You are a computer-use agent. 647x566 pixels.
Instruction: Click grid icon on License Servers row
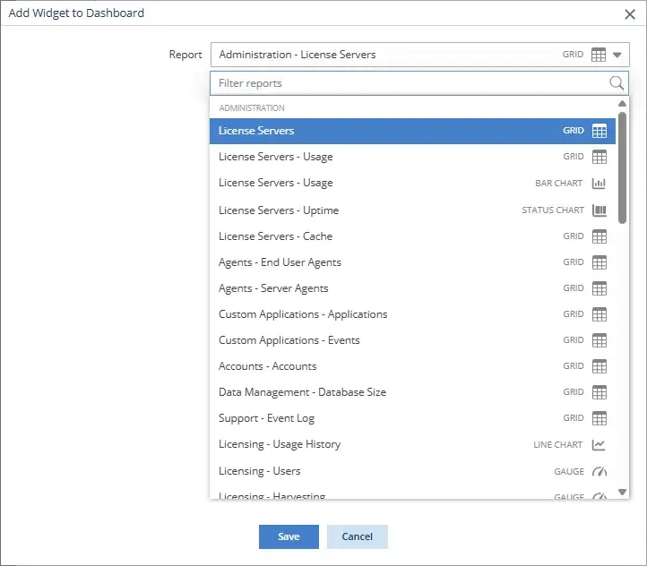point(600,131)
